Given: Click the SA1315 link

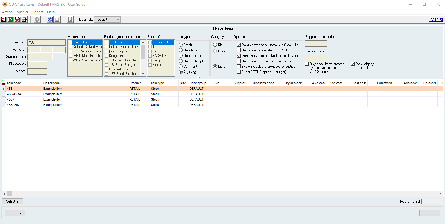Looking at the screenshot, I should coord(436,20).
